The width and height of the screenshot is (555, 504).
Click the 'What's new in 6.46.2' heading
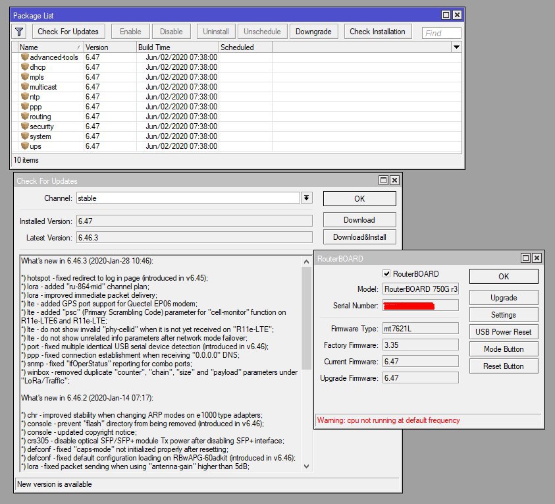click(x=87, y=398)
